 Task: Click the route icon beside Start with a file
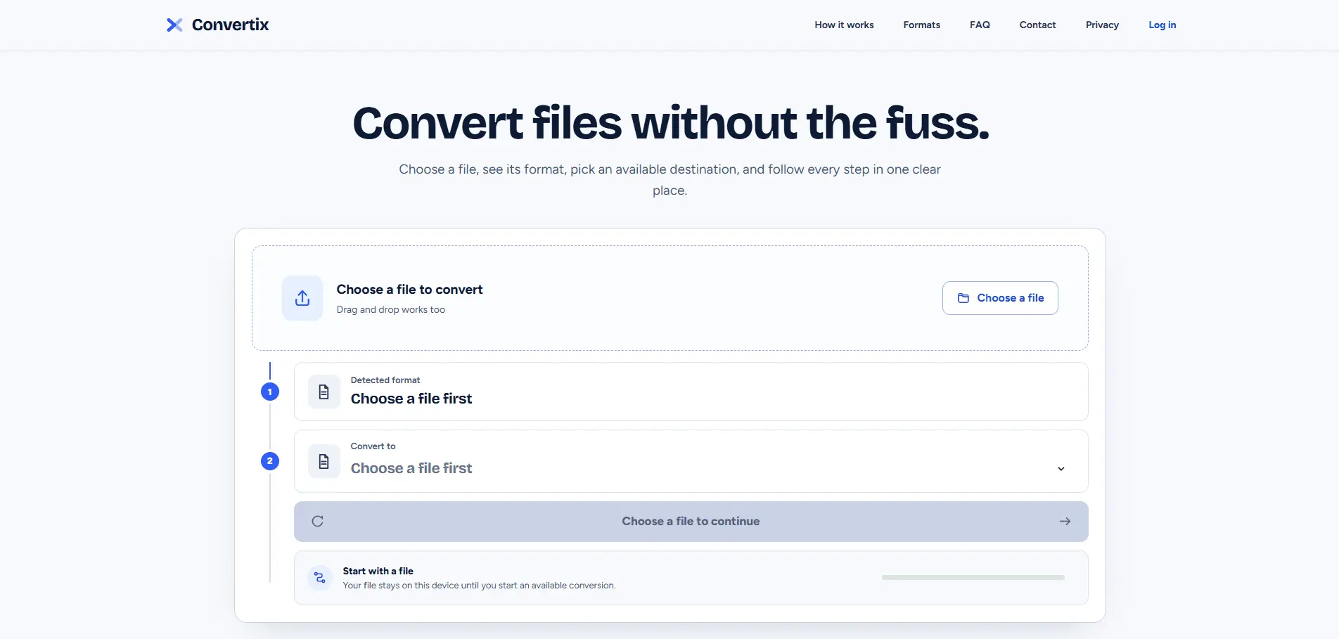pyautogui.click(x=320, y=578)
